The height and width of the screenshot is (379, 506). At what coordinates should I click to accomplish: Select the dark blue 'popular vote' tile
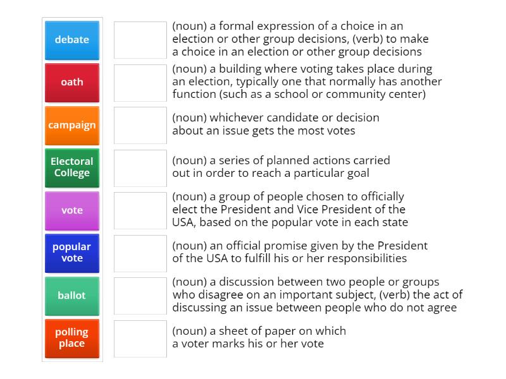[x=71, y=253]
